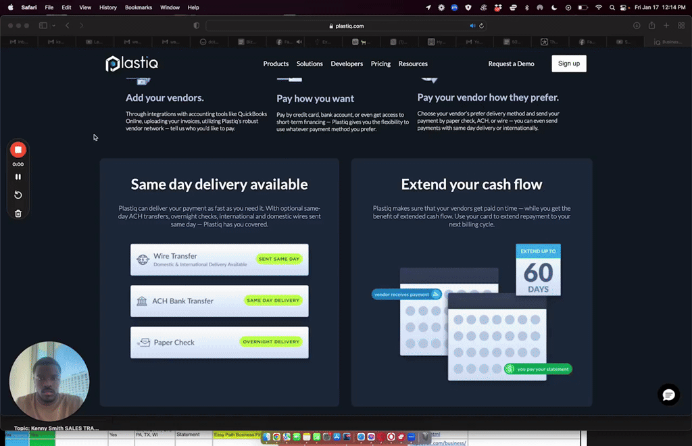Toggle Do Not Disturb moon icon

554,7
